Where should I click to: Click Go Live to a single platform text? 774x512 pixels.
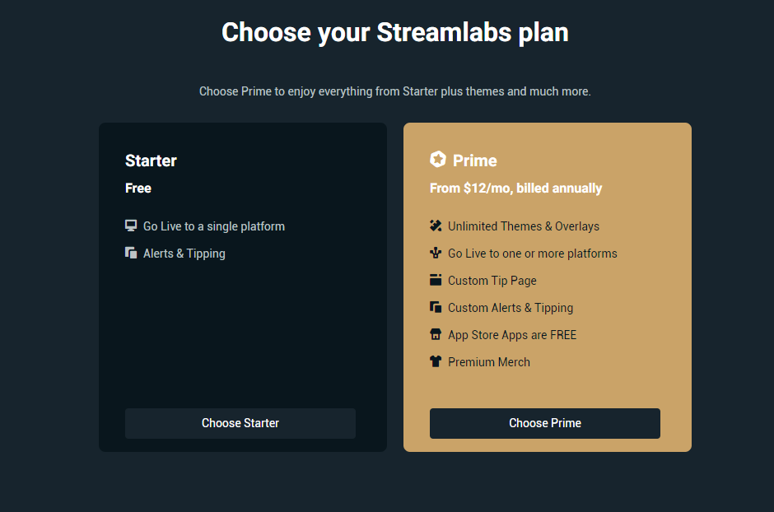click(214, 226)
